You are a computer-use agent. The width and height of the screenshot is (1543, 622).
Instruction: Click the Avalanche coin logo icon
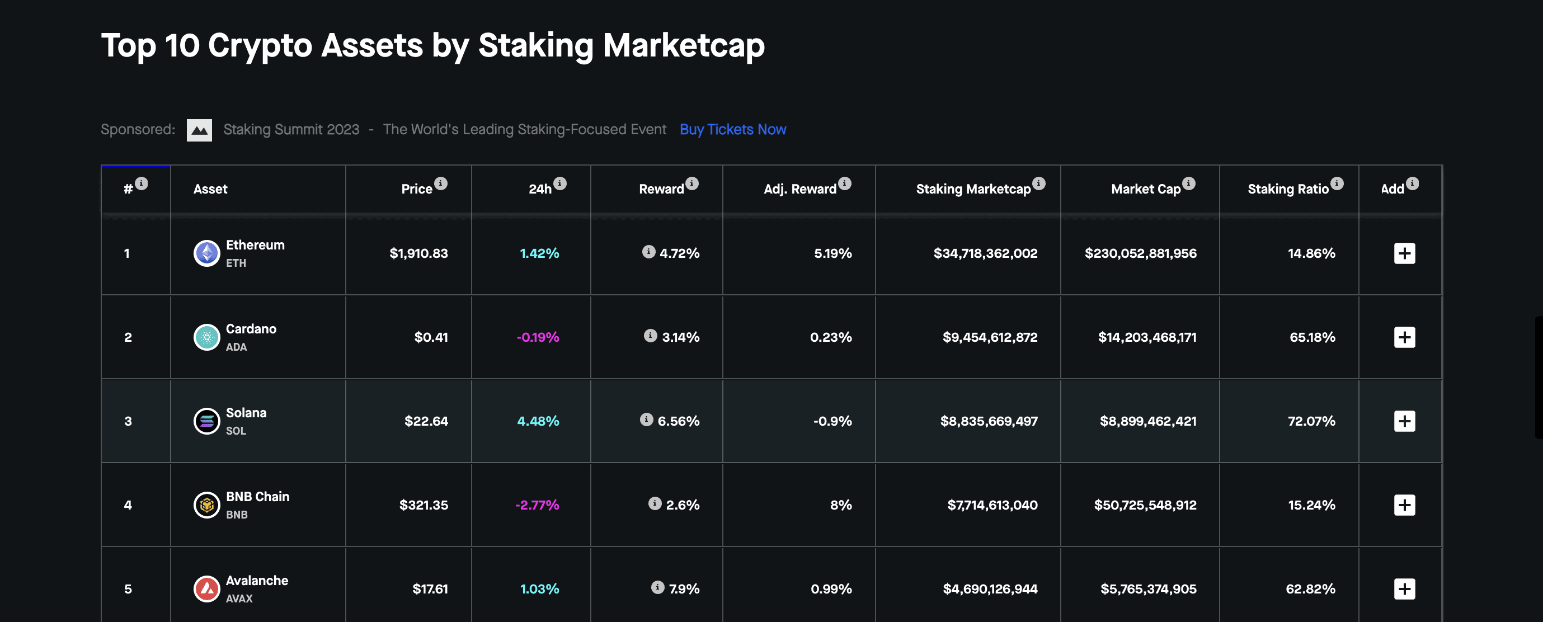(x=206, y=588)
